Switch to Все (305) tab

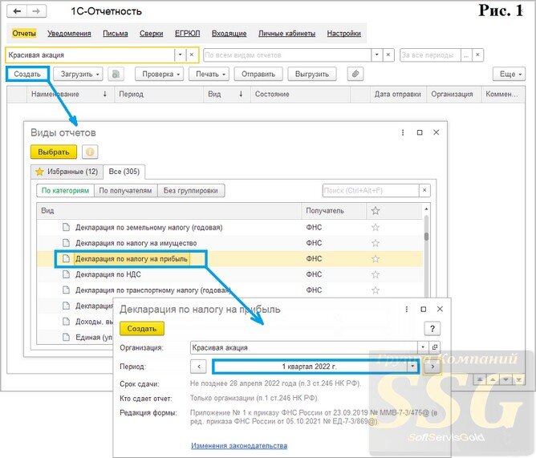tap(124, 172)
